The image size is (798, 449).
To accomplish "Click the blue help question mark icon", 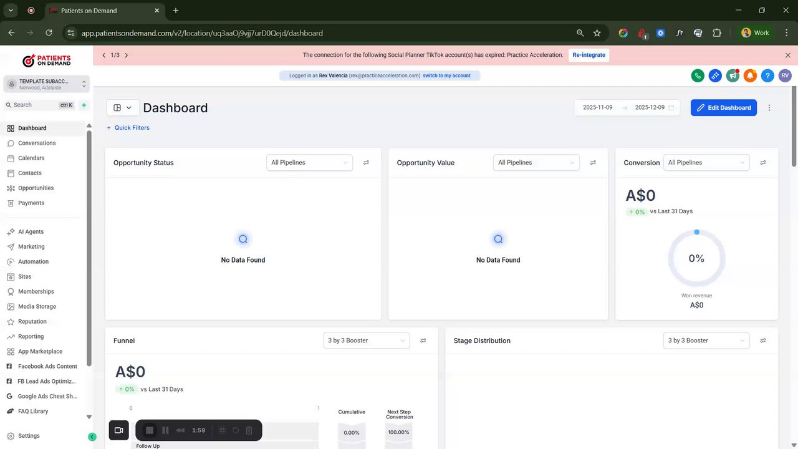I will (x=767, y=75).
